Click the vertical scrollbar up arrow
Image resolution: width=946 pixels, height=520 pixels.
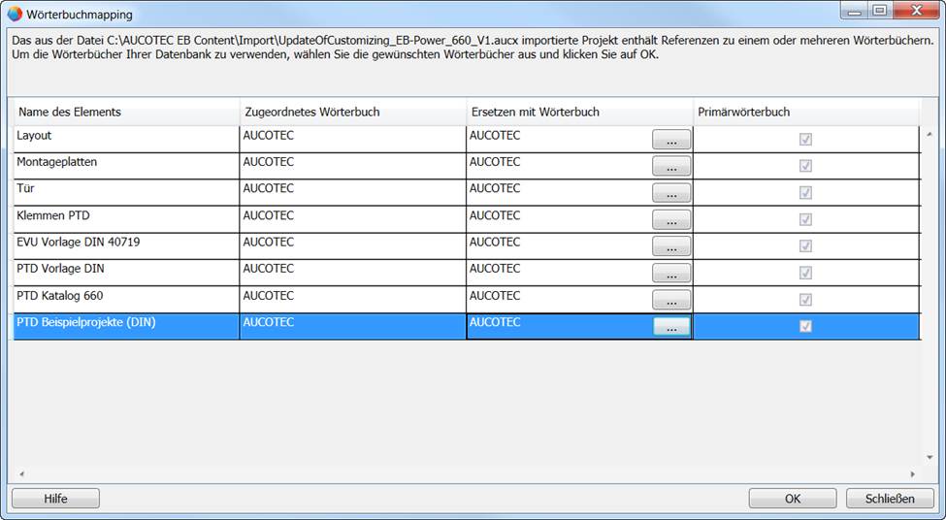pos(929,134)
